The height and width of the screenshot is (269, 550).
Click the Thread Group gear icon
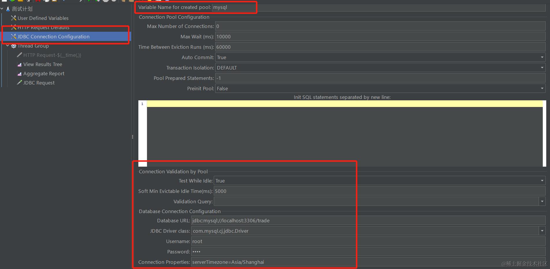click(14, 46)
